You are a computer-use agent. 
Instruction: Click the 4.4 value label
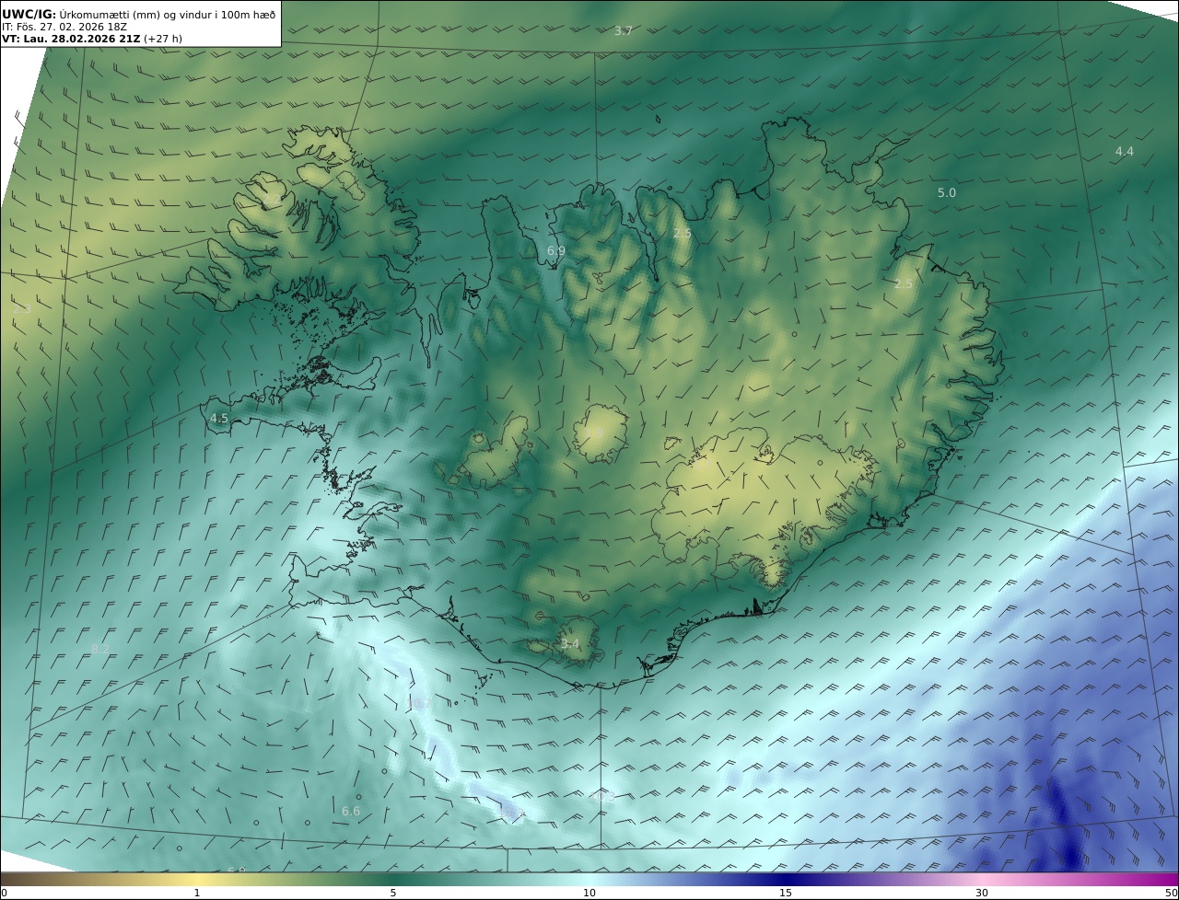[1125, 152]
